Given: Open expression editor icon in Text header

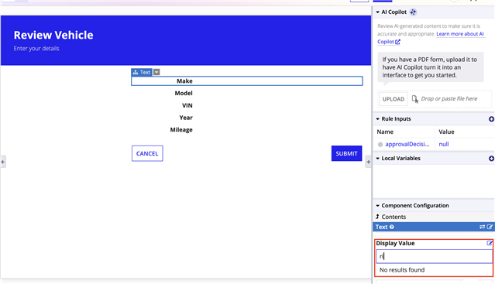Looking at the screenshot, I should [x=490, y=227].
